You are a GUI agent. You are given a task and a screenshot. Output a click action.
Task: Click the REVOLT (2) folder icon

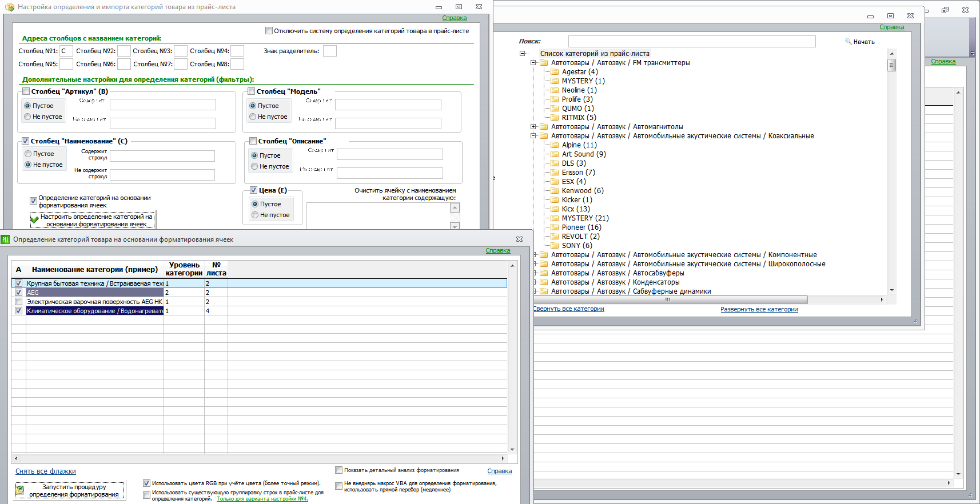tap(555, 237)
